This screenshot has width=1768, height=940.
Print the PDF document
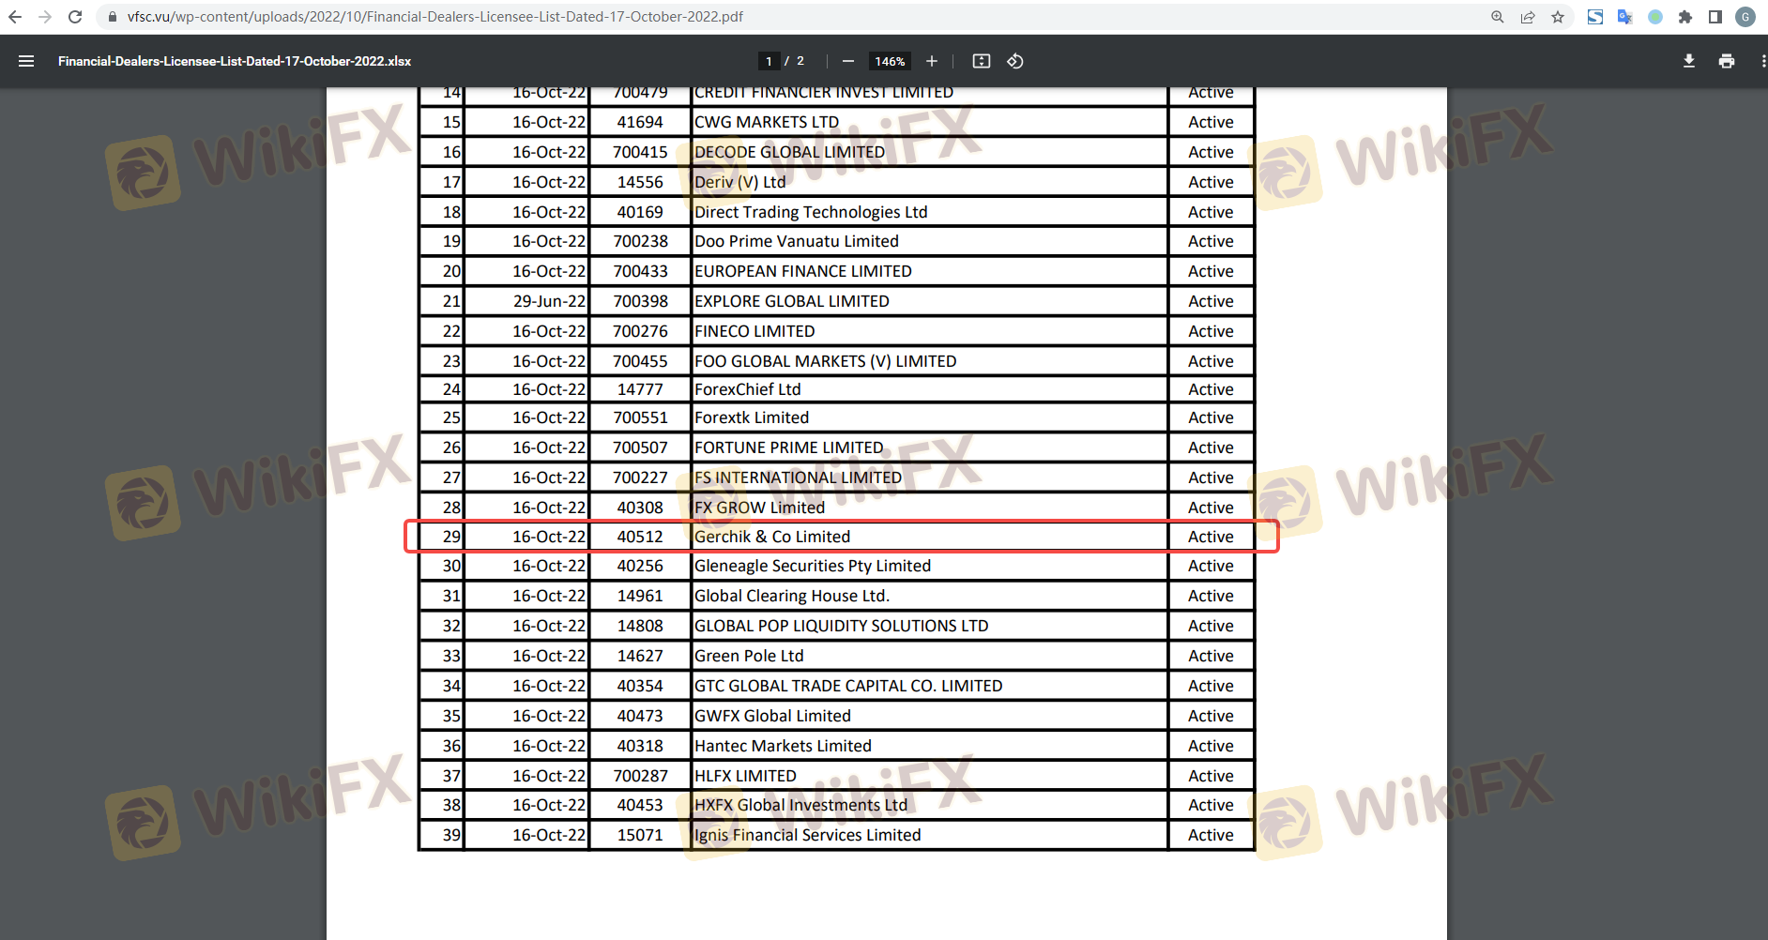click(x=1727, y=61)
